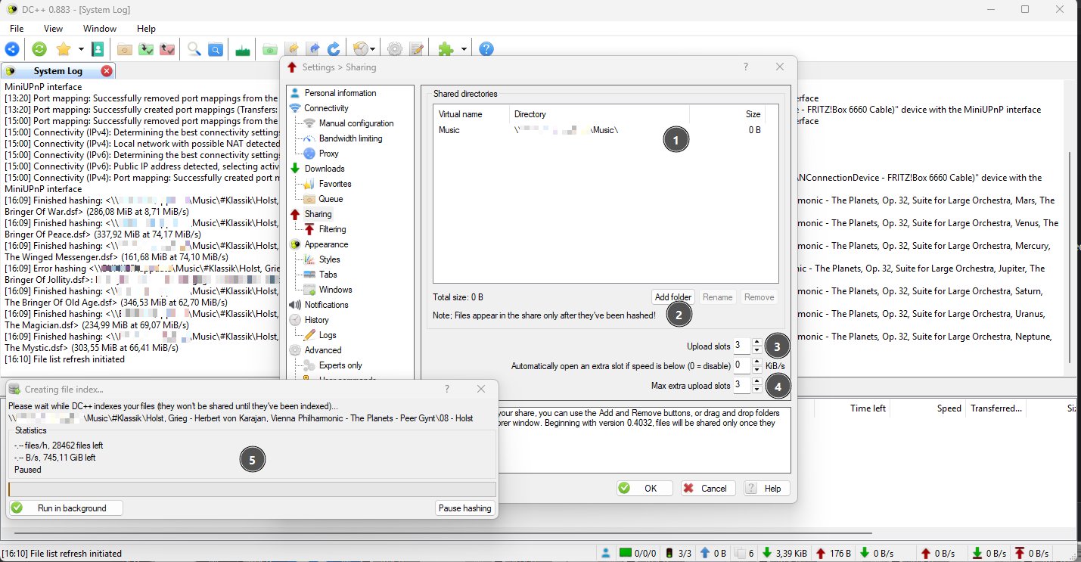Click green folder with eye toolbar icon

(x=270, y=49)
